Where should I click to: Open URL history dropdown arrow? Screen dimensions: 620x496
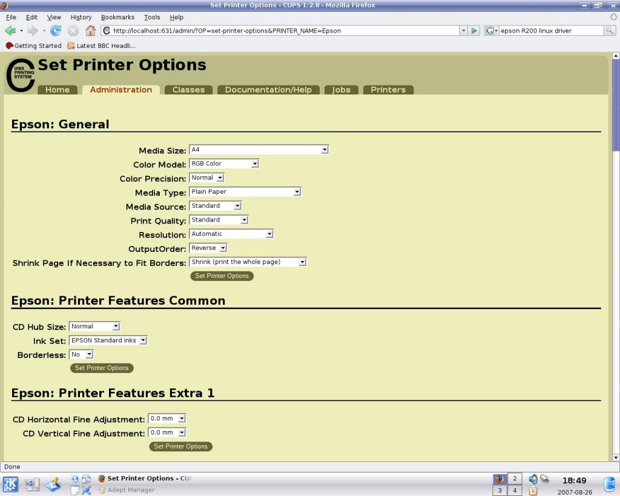(x=463, y=30)
